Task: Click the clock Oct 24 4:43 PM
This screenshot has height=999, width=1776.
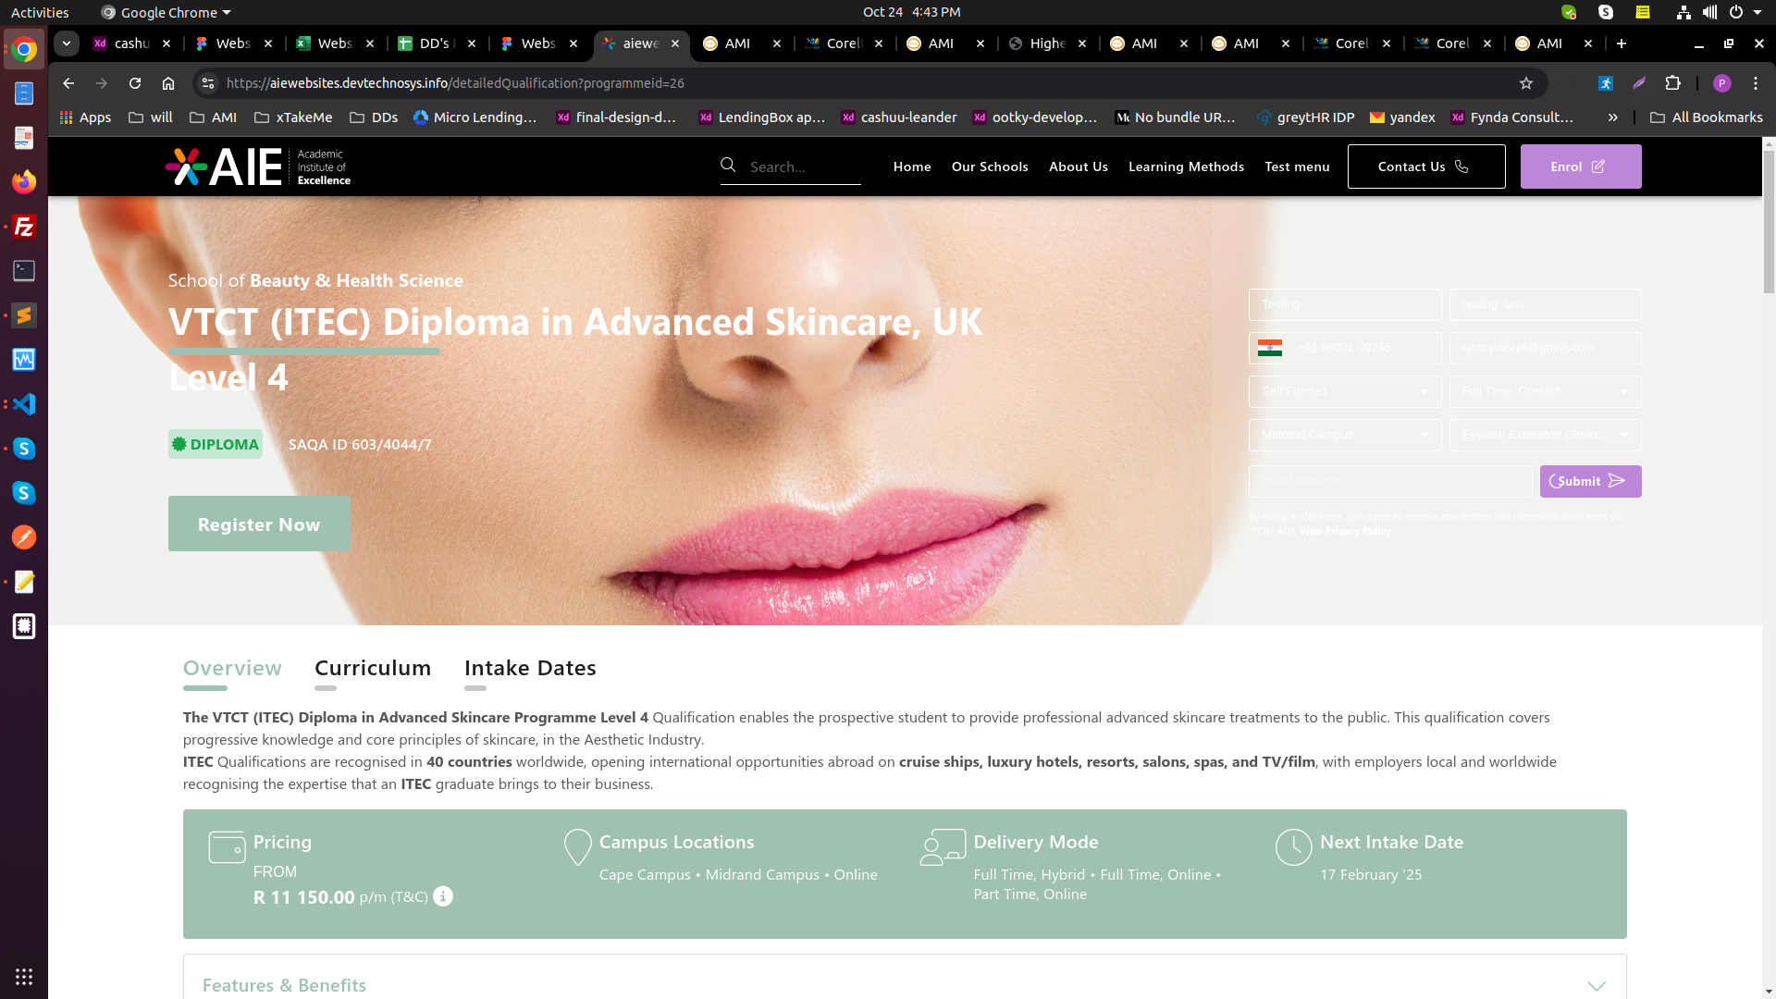Action: coord(911,12)
